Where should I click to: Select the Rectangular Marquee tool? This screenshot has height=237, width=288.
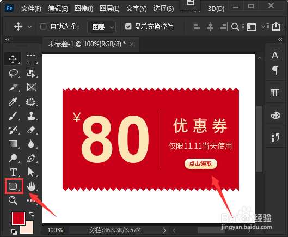(31, 59)
